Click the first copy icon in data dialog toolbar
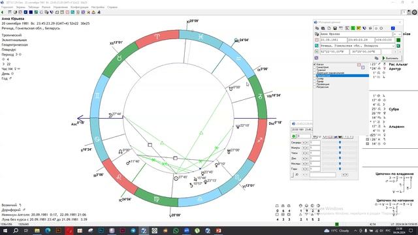The image size is (418, 235). point(317,28)
